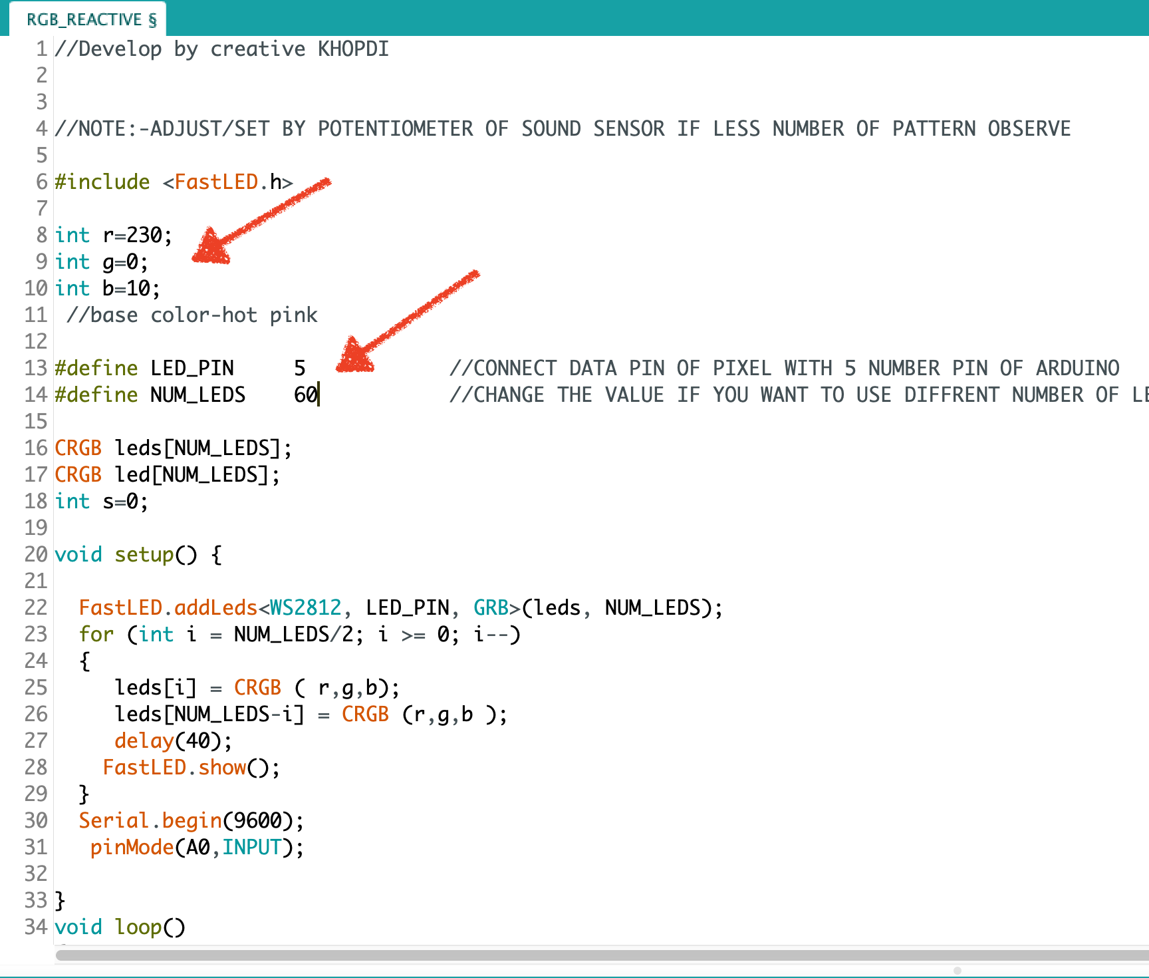Click the 'leds[i] = CRGB ( r,g,b);' line
This screenshot has width=1149, height=978.
coord(257,688)
